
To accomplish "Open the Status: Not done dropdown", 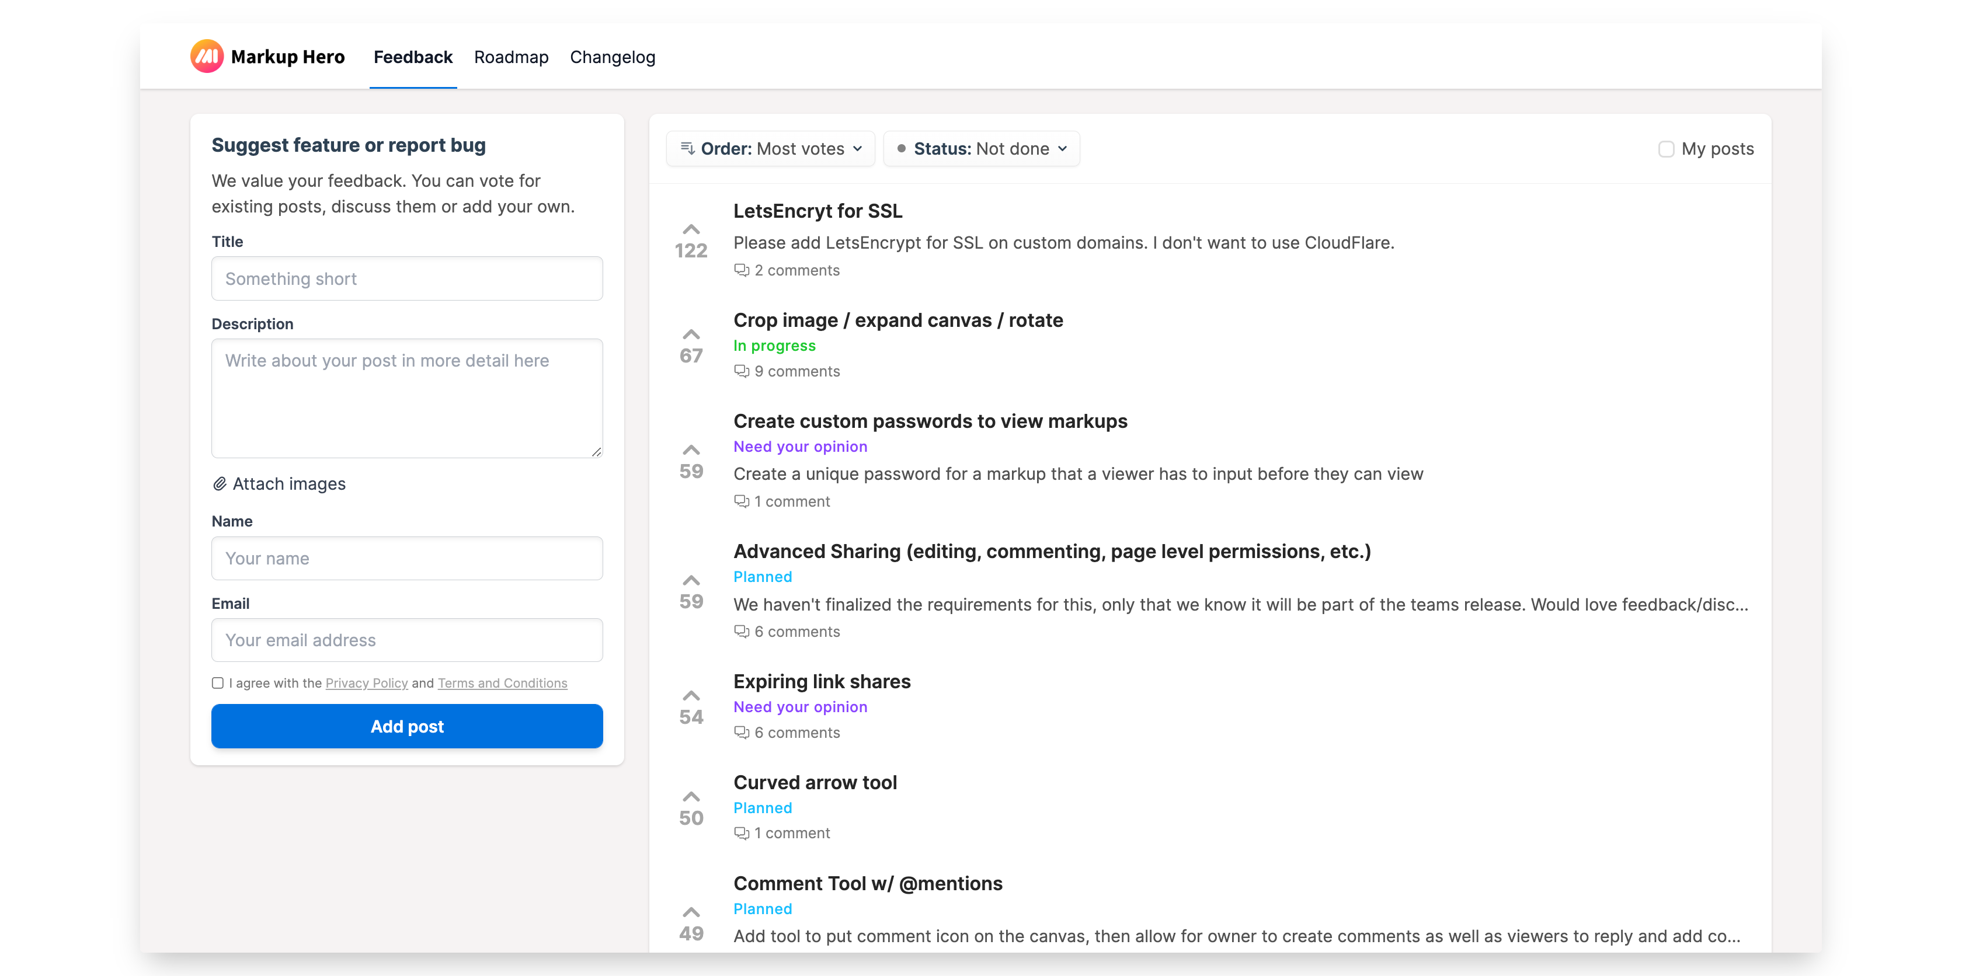I will tap(981, 148).
